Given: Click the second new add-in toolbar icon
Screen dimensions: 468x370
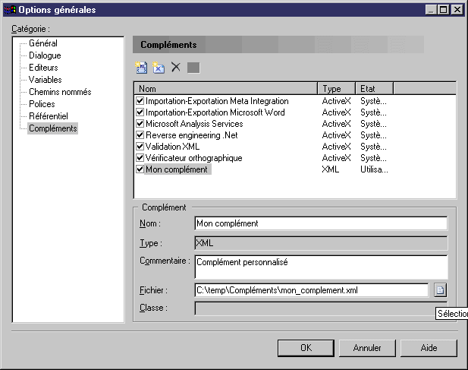Looking at the screenshot, I should (x=158, y=68).
